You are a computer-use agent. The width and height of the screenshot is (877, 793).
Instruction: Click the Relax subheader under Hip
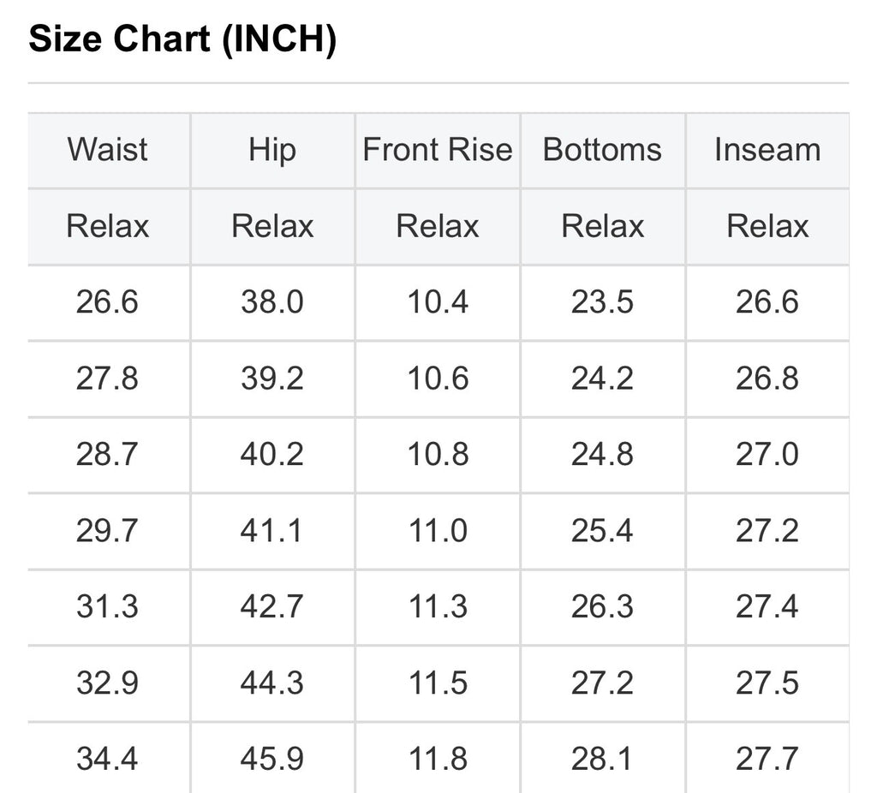click(272, 227)
